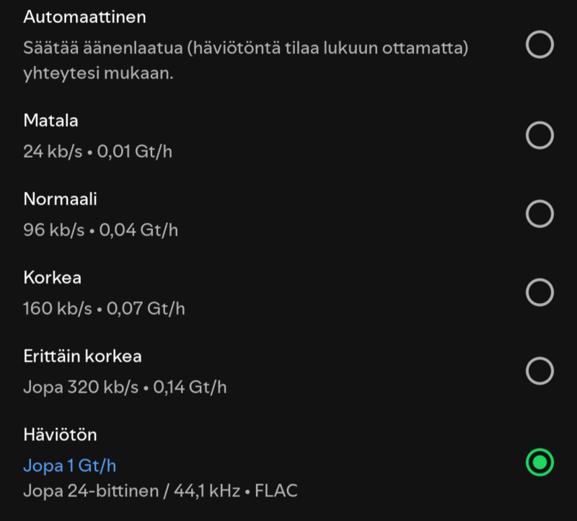Tap the Häviötön option label
Image resolution: width=577 pixels, height=521 pixels.
click(x=60, y=435)
